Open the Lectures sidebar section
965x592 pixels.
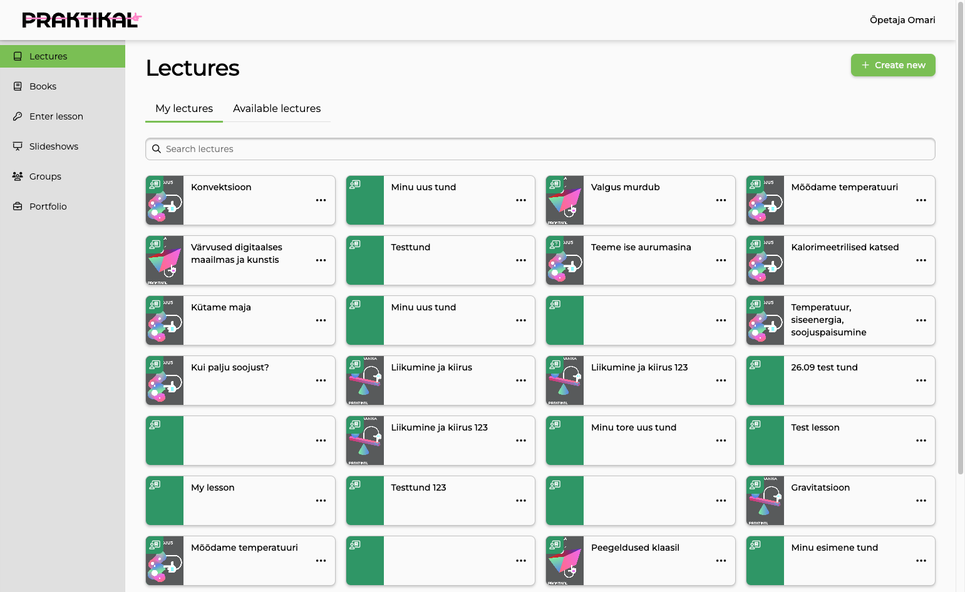pos(63,56)
